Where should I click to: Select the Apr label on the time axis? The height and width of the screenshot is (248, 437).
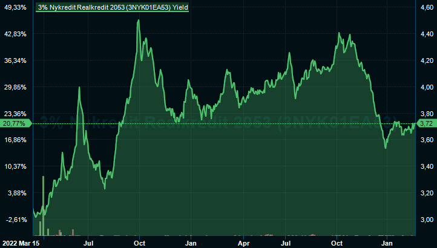pyautogui.click(x=243, y=243)
